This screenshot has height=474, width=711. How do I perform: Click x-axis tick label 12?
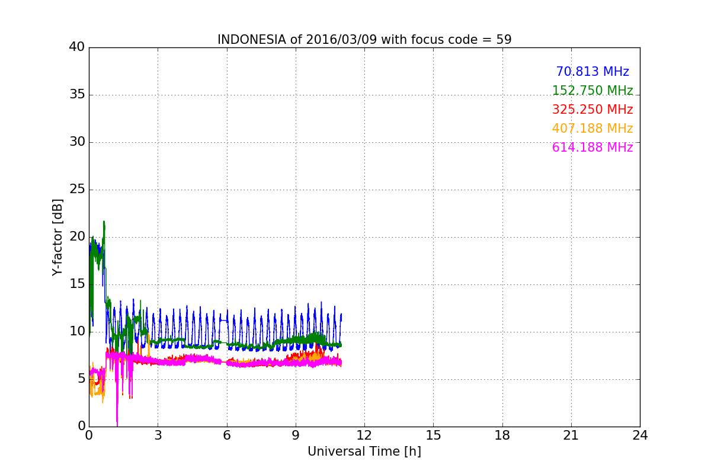pyautogui.click(x=364, y=435)
